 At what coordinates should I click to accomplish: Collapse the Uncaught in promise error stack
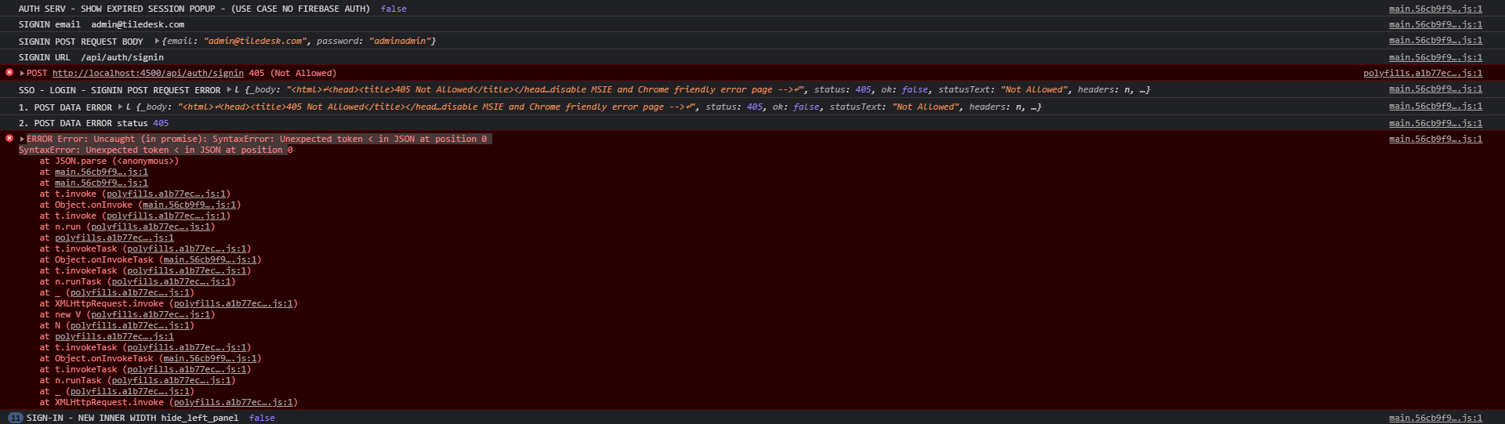click(x=22, y=139)
